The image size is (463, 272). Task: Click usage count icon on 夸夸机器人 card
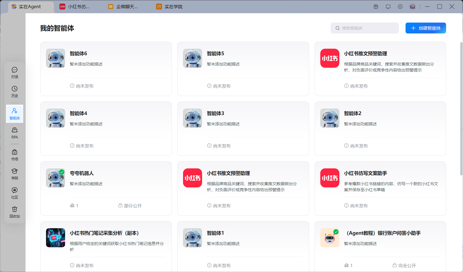(x=72, y=205)
